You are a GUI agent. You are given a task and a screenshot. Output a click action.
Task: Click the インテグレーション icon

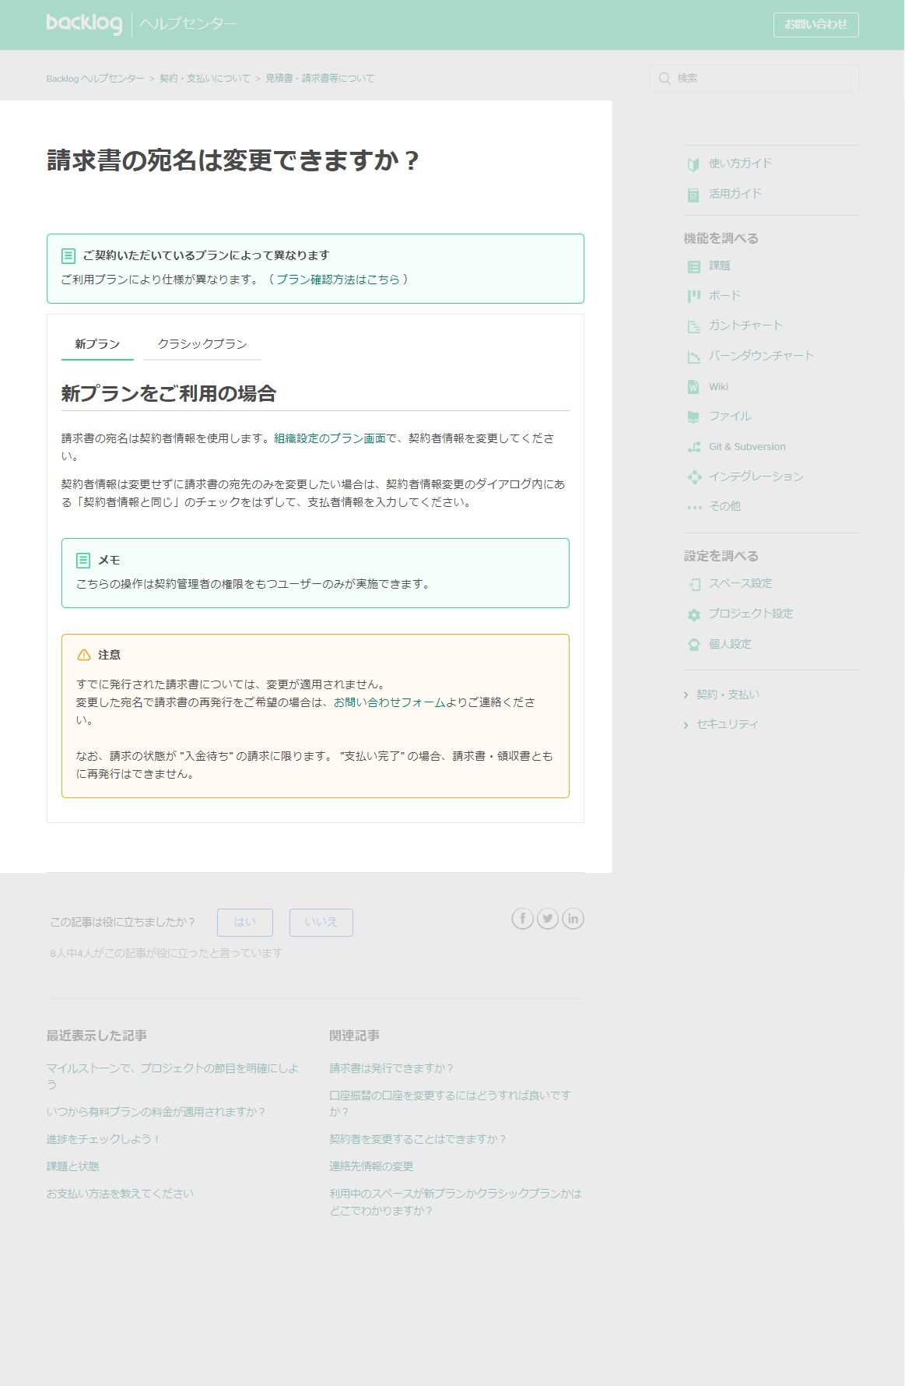(x=694, y=477)
